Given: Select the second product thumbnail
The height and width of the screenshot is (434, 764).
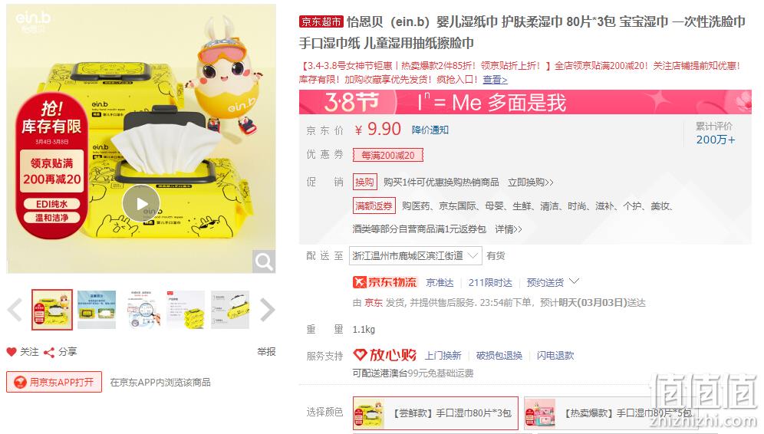Looking at the screenshot, I should click(x=97, y=310).
